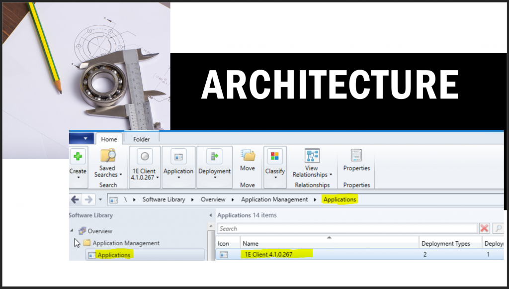Click the Application Management folder icon
This screenshot has width=509, height=289.
pyautogui.click(x=86, y=243)
